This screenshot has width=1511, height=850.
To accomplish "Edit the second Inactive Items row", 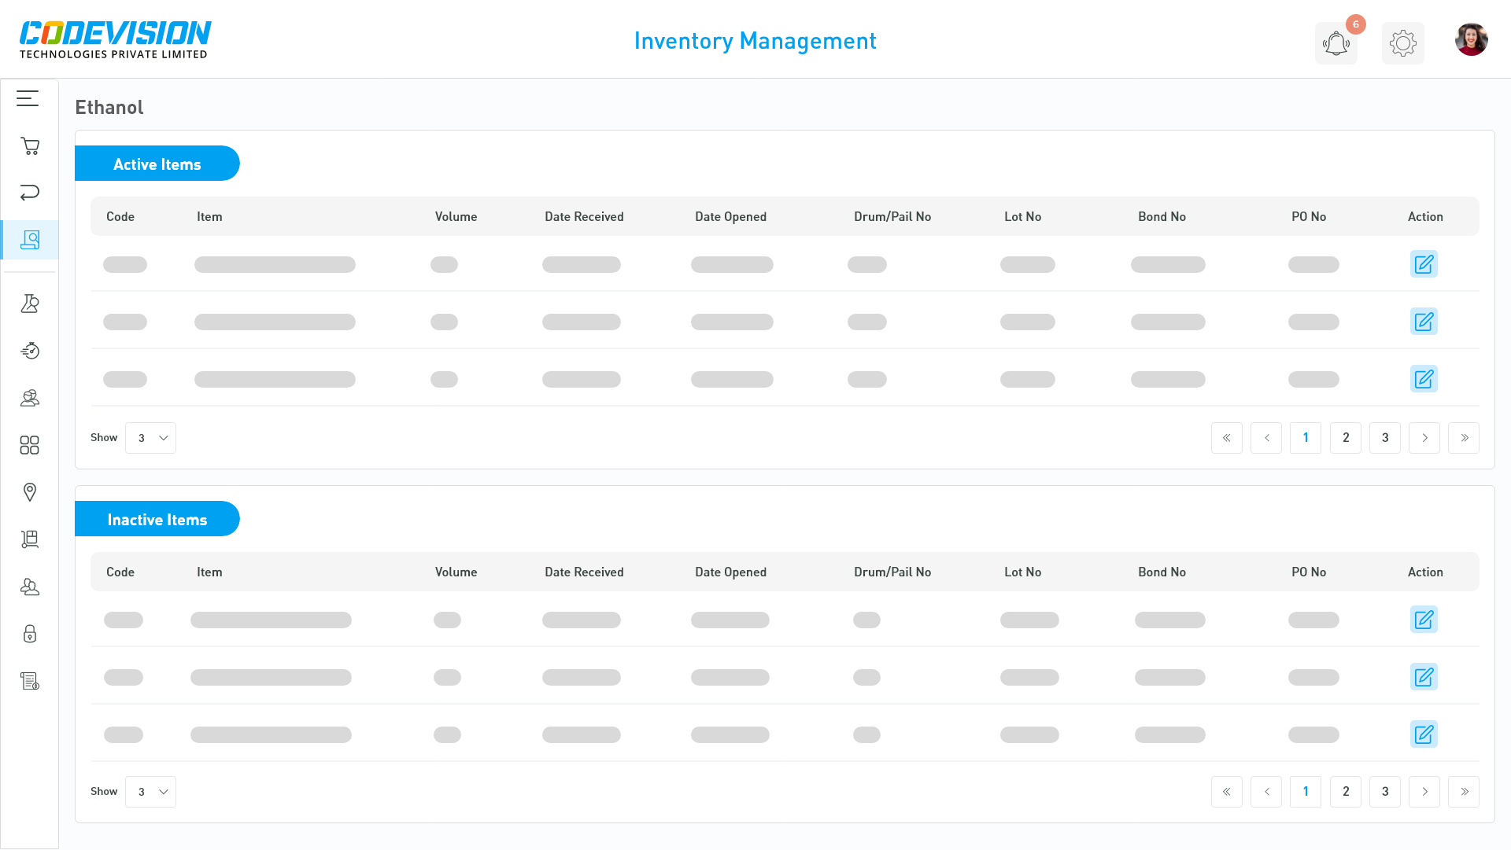I will (1424, 677).
